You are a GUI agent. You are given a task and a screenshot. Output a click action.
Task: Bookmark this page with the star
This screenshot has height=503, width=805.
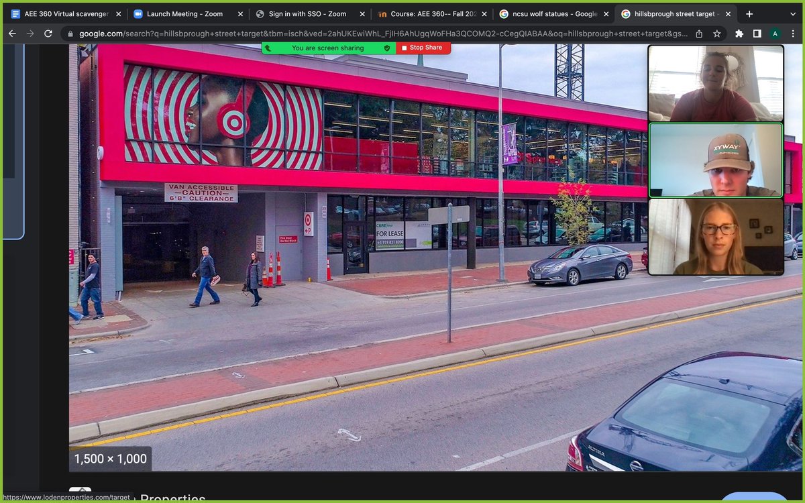tap(716, 34)
